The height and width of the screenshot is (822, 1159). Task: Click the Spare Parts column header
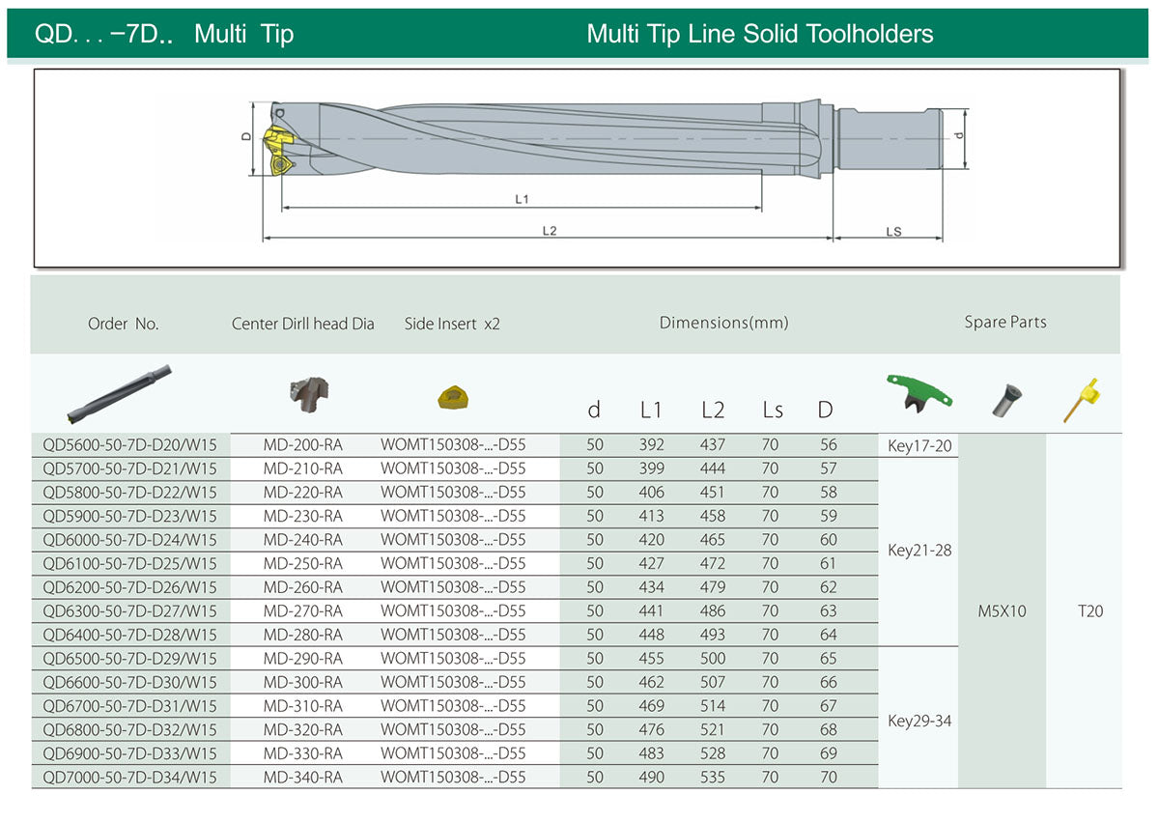(1004, 322)
